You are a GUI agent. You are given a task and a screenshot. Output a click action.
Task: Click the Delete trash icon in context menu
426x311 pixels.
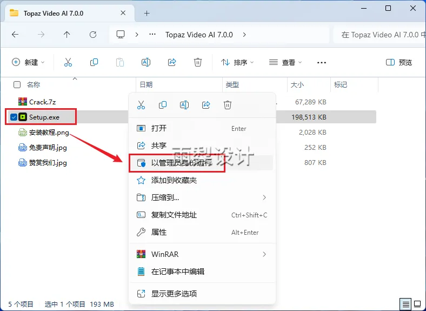(228, 105)
